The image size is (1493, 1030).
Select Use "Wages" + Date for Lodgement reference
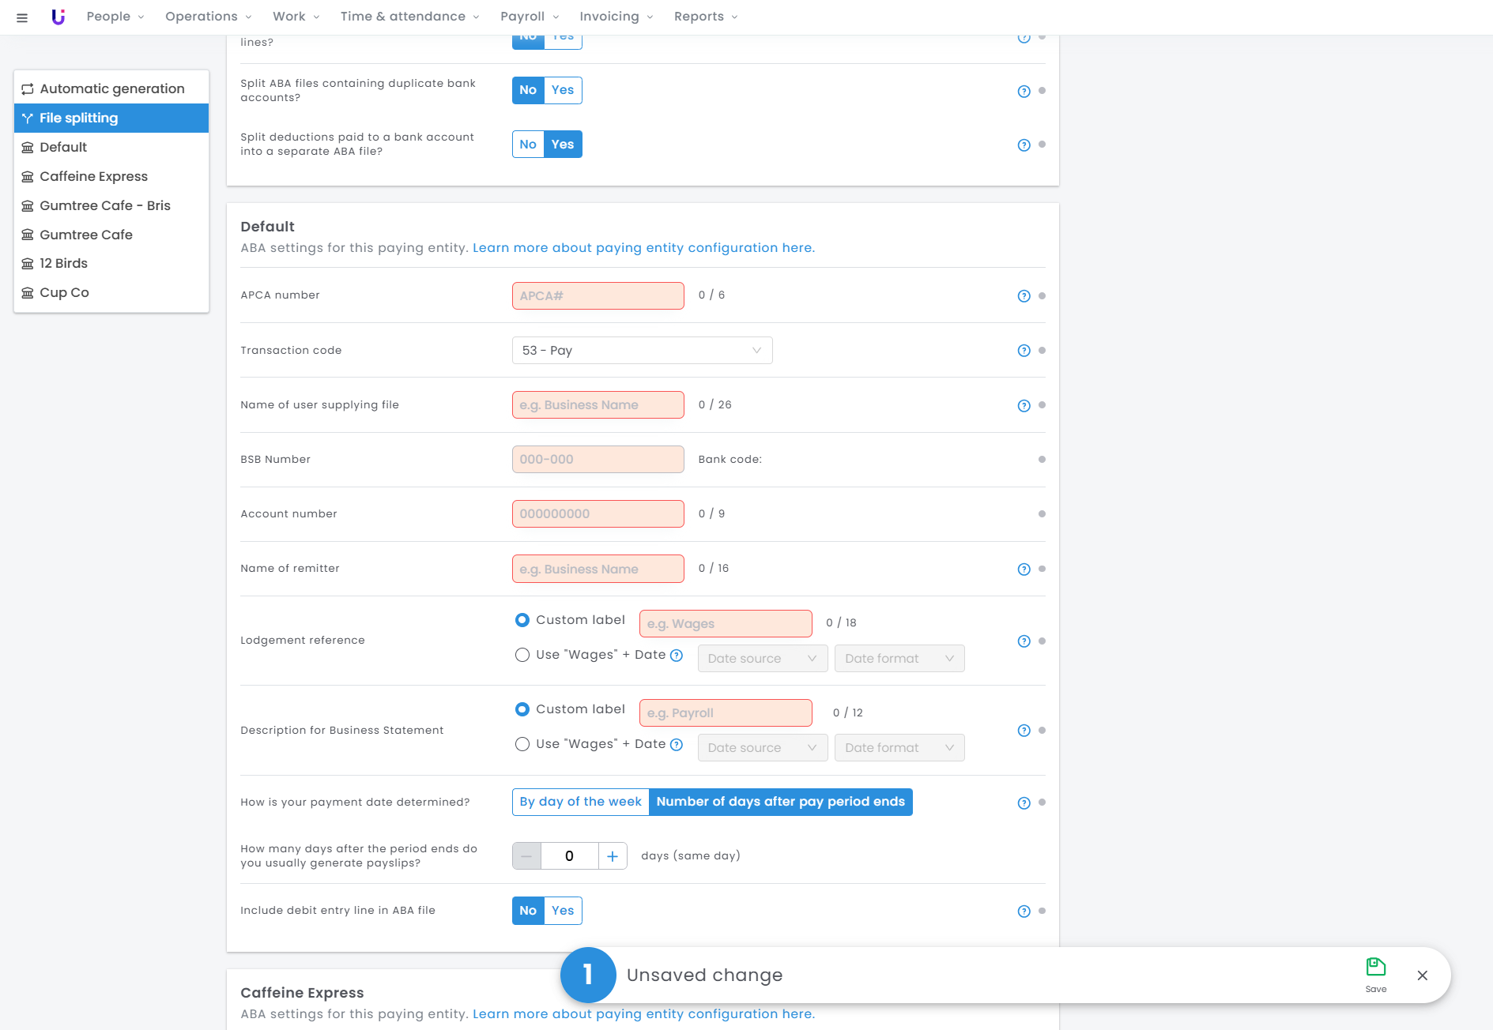[x=522, y=655]
